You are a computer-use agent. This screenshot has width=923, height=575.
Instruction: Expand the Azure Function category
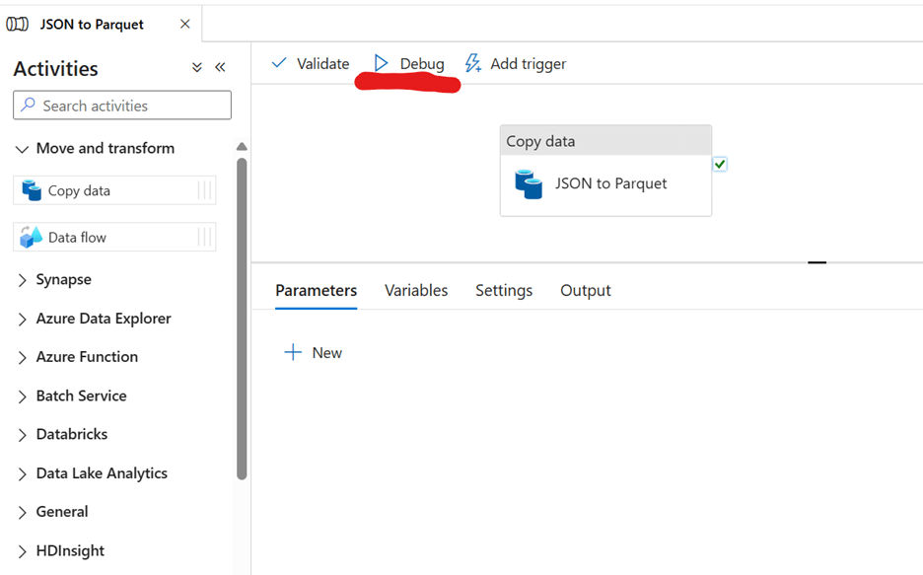(22, 358)
